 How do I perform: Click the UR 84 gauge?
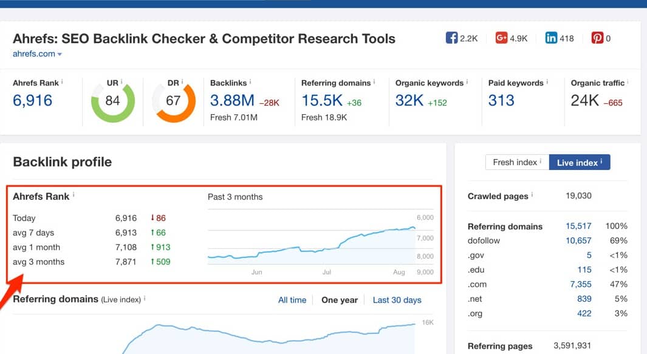112,102
